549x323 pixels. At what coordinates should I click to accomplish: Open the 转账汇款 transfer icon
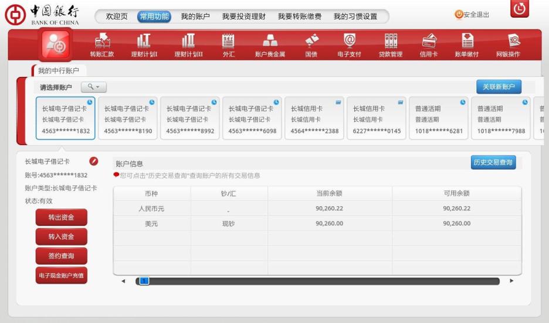pos(102,41)
